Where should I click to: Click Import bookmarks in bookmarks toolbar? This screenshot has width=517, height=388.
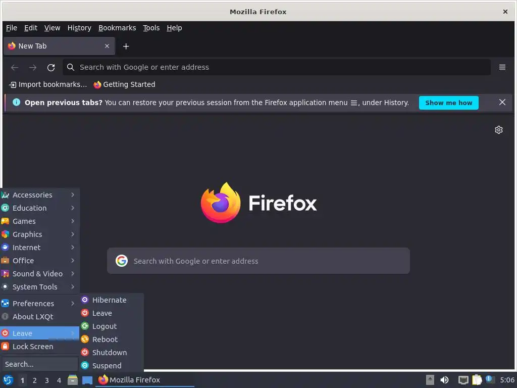click(48, 84)
